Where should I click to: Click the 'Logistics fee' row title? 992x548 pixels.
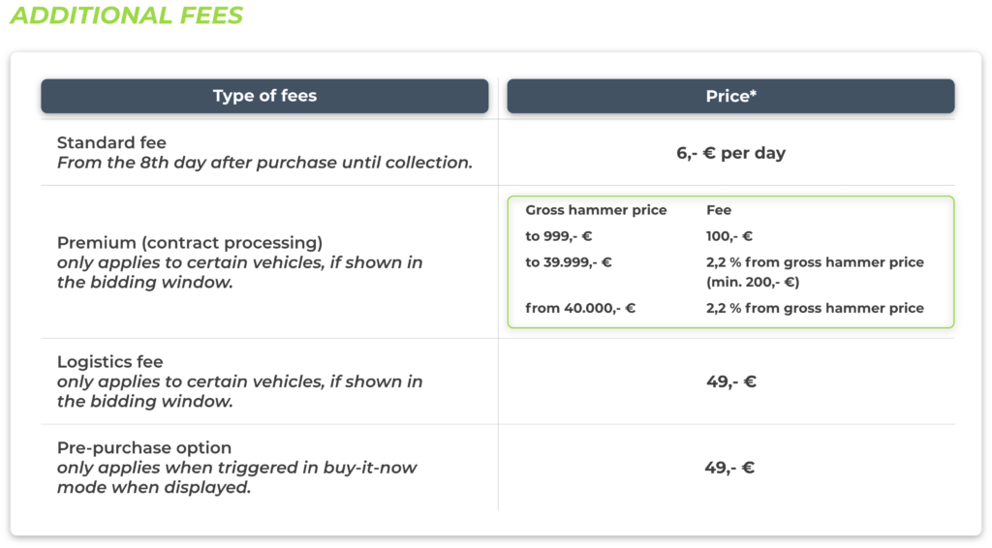(x=109, y=361)
